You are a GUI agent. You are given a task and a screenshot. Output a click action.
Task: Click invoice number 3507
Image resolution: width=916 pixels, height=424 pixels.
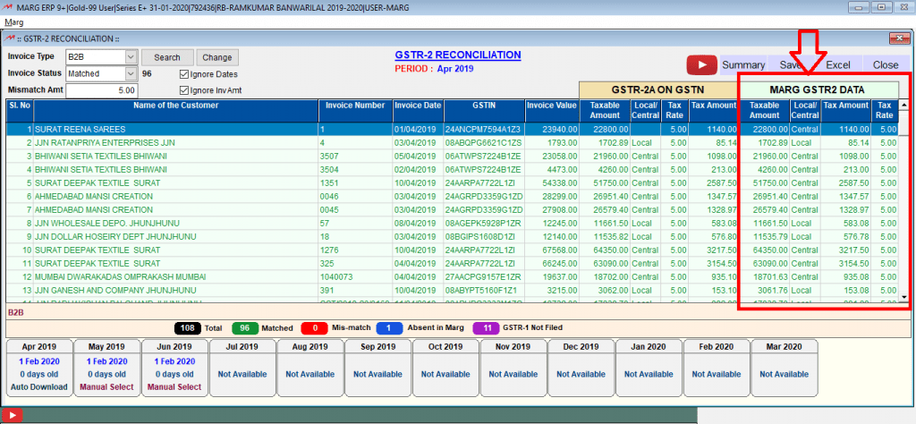click(x=328, y=156)
